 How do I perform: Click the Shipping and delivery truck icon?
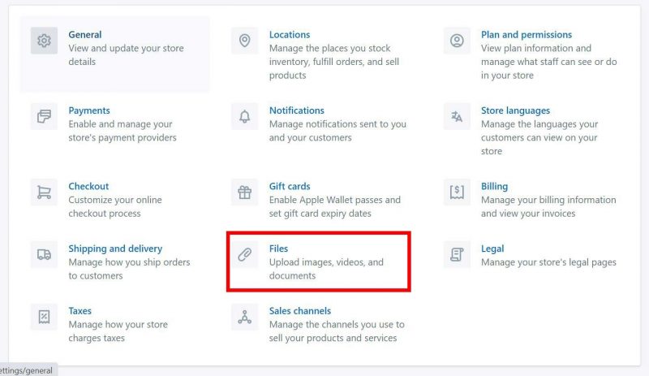[x=44, y=254]
